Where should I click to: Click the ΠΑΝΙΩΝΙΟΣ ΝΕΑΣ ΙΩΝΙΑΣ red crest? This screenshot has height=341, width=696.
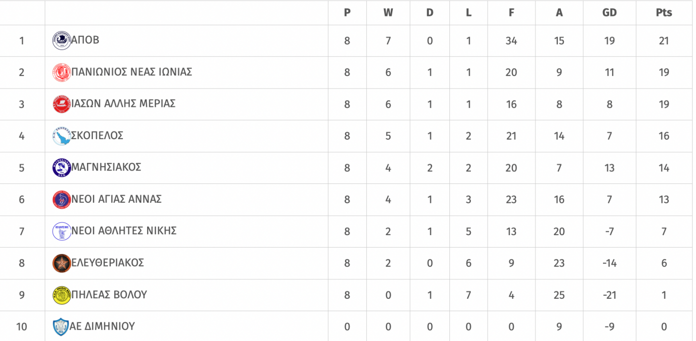(62, 73)
